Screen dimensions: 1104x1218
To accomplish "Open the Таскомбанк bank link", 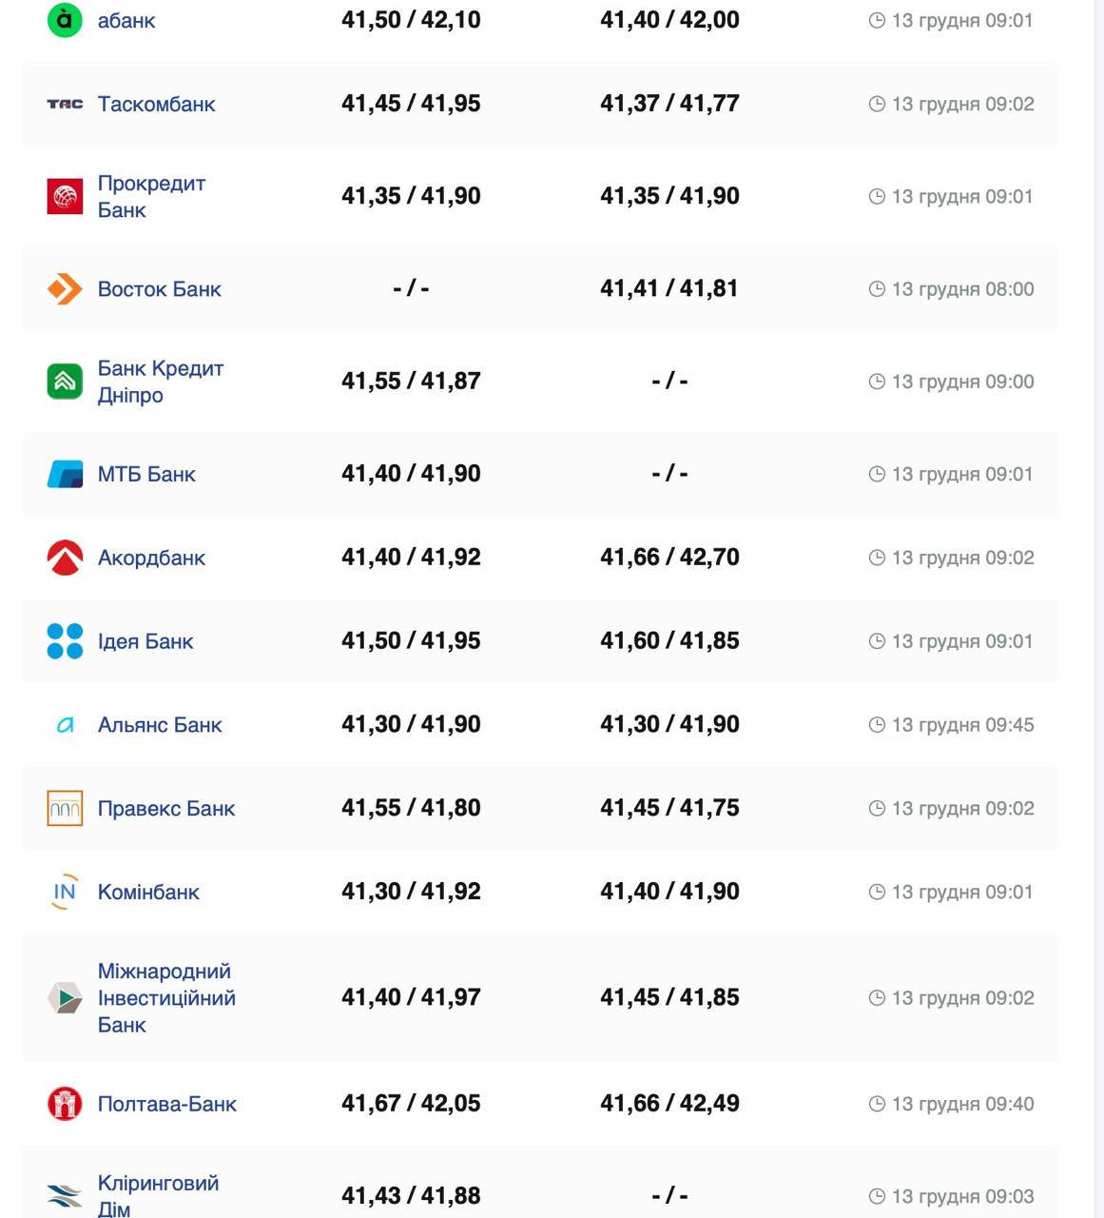I will tap(157, 104).
